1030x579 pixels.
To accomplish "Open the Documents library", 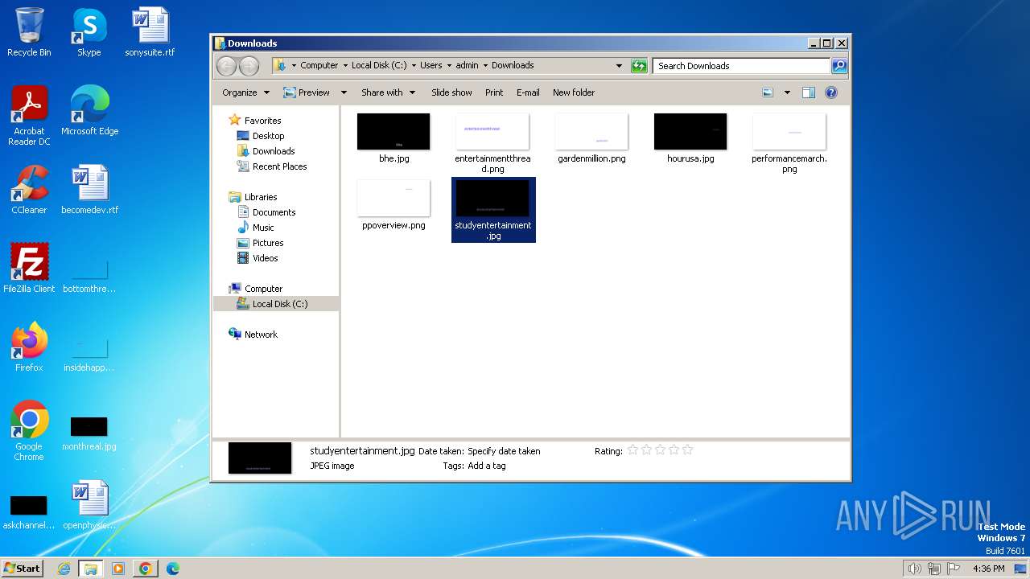I will point(274,212).
